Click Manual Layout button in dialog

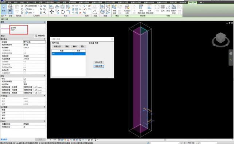99,62
